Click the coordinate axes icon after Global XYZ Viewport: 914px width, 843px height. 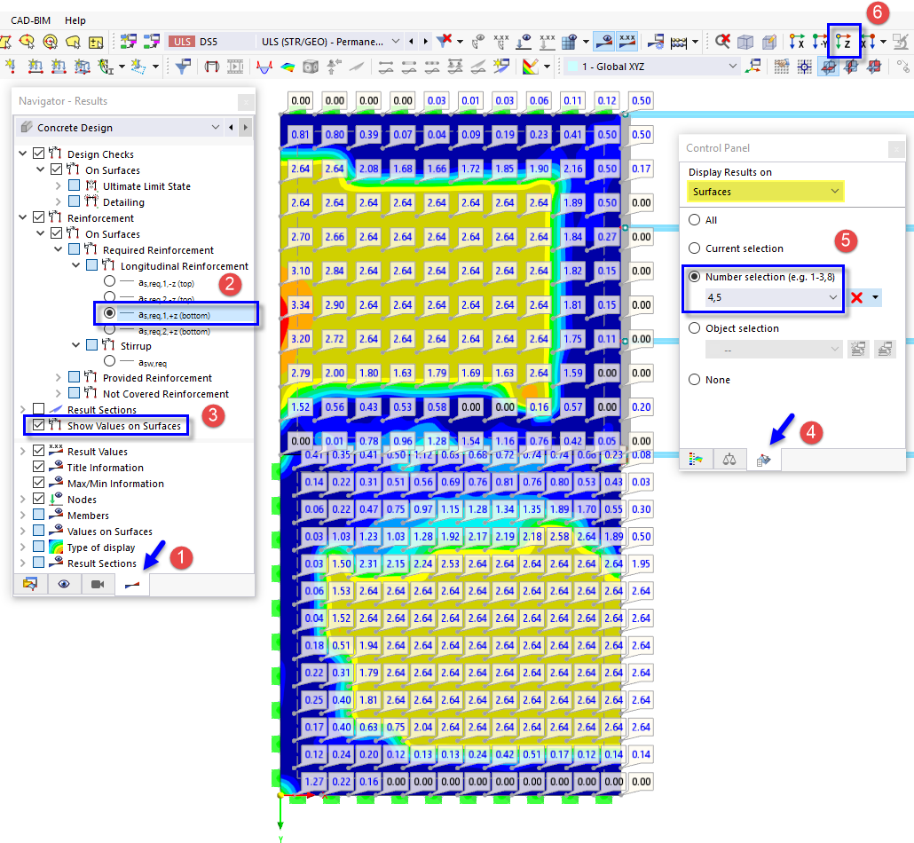[753, 67]
